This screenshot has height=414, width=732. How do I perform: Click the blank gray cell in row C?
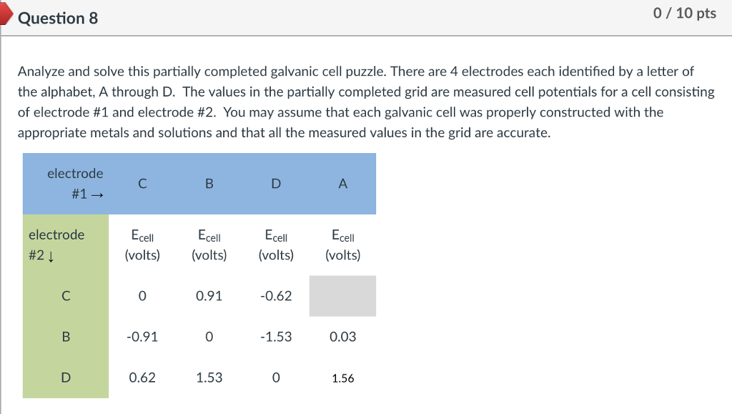click(342, 296)
